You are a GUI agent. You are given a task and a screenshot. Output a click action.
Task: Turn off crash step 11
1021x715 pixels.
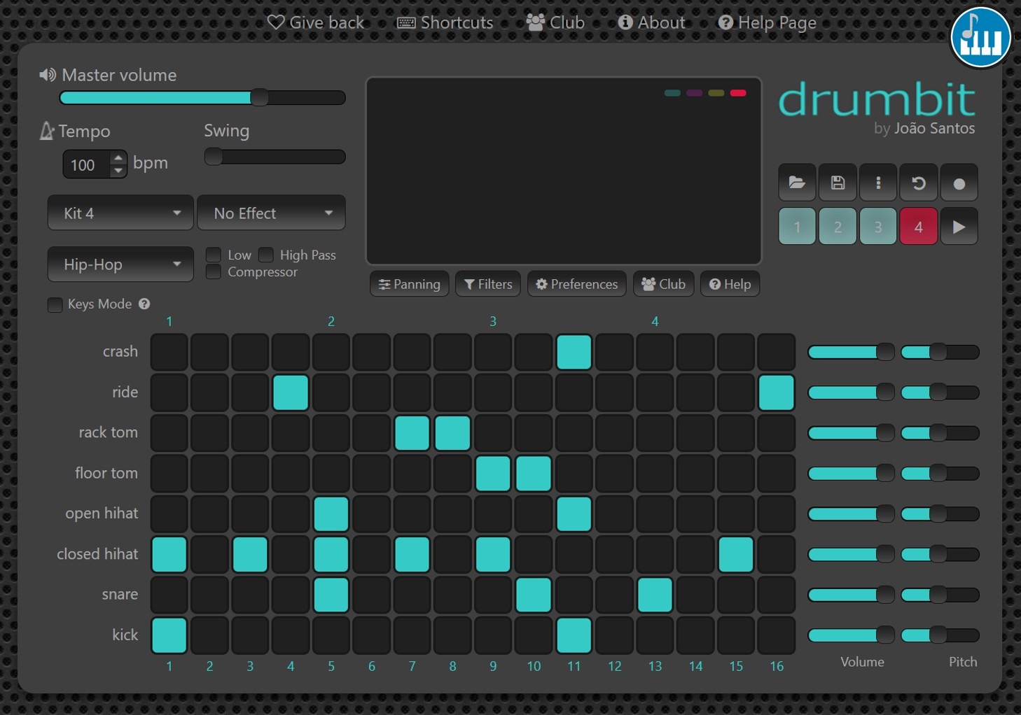(x=574, y=352)
